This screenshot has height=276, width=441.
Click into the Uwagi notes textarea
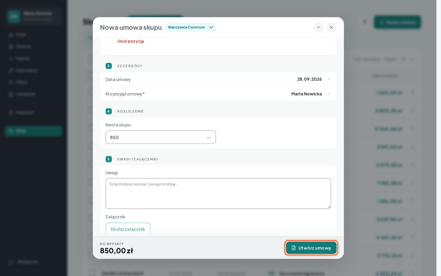click(x=218, y=193)
